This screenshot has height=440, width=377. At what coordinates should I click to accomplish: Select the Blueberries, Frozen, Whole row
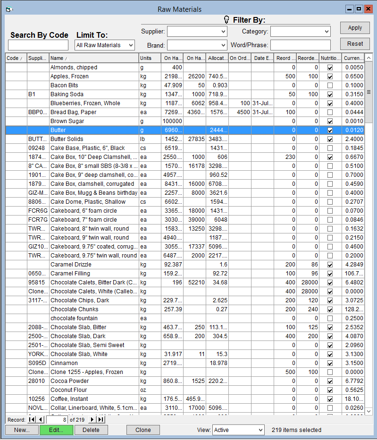184,103
